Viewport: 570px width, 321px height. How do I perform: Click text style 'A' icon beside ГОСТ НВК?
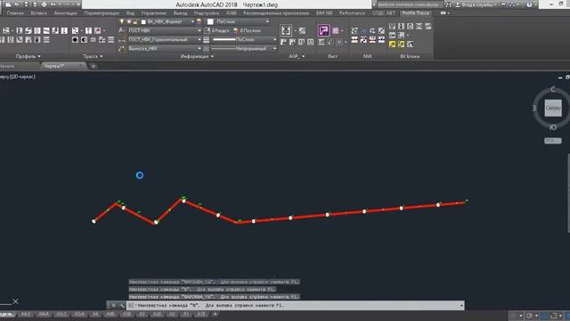(x=122, y=30)
